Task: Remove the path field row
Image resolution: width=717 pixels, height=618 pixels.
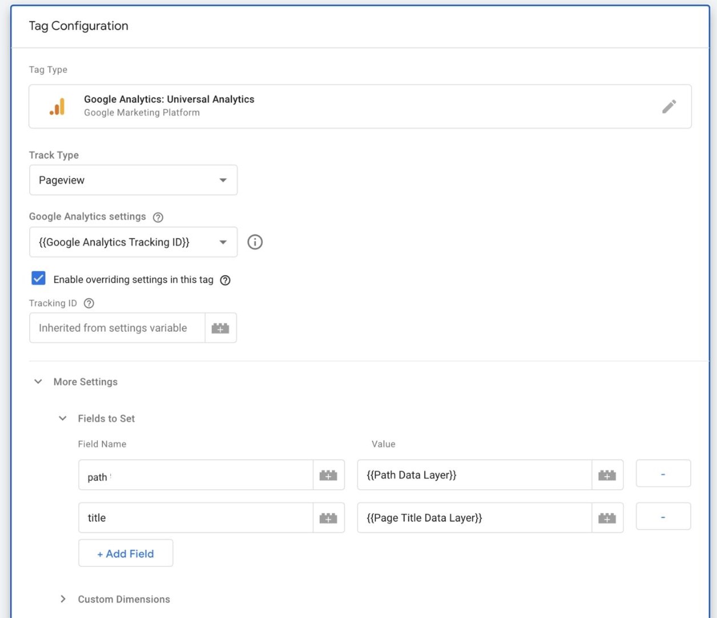Action: tap(663, 475)
